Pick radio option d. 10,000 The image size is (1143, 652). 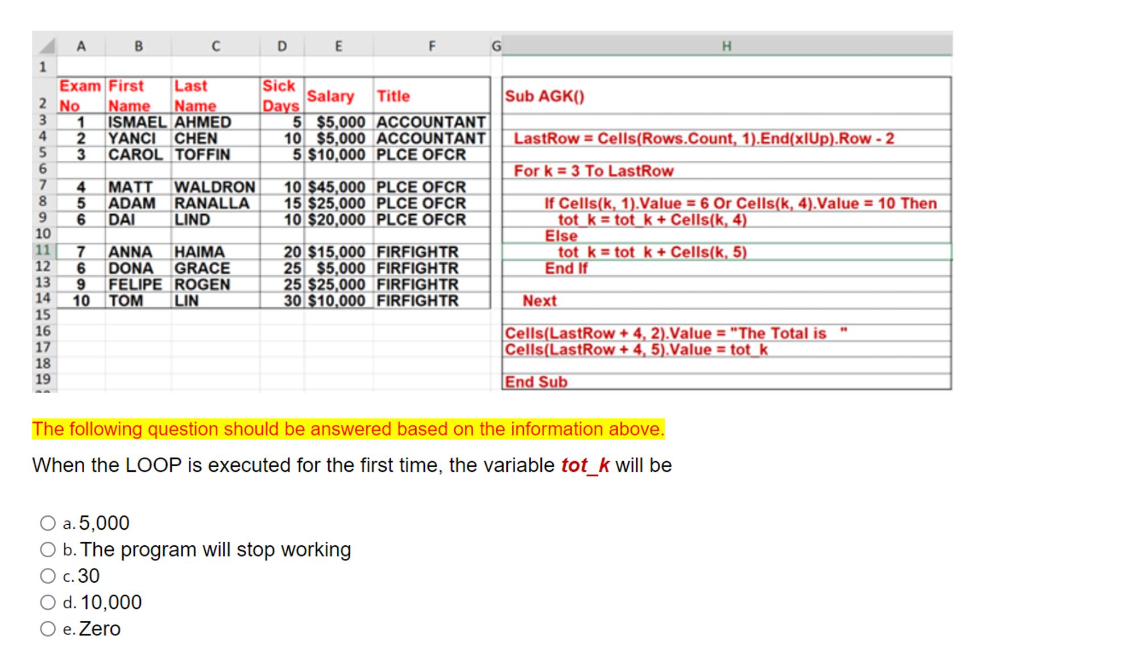click(x=48, y=603)
